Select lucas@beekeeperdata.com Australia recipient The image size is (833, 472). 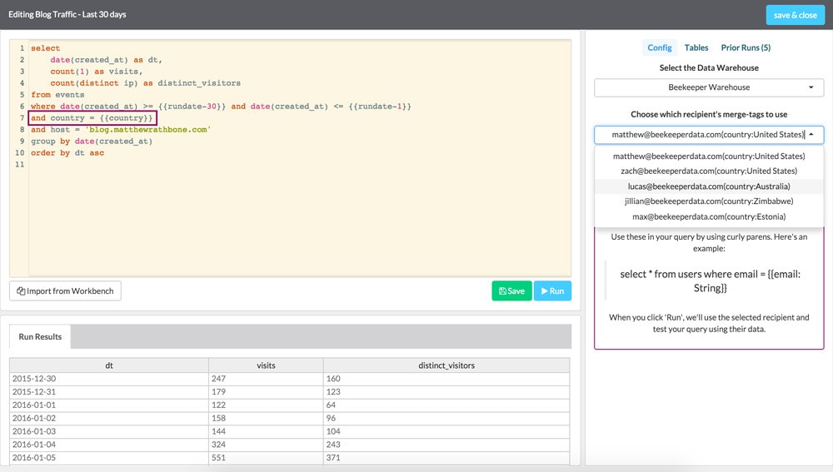coord(709,186)
